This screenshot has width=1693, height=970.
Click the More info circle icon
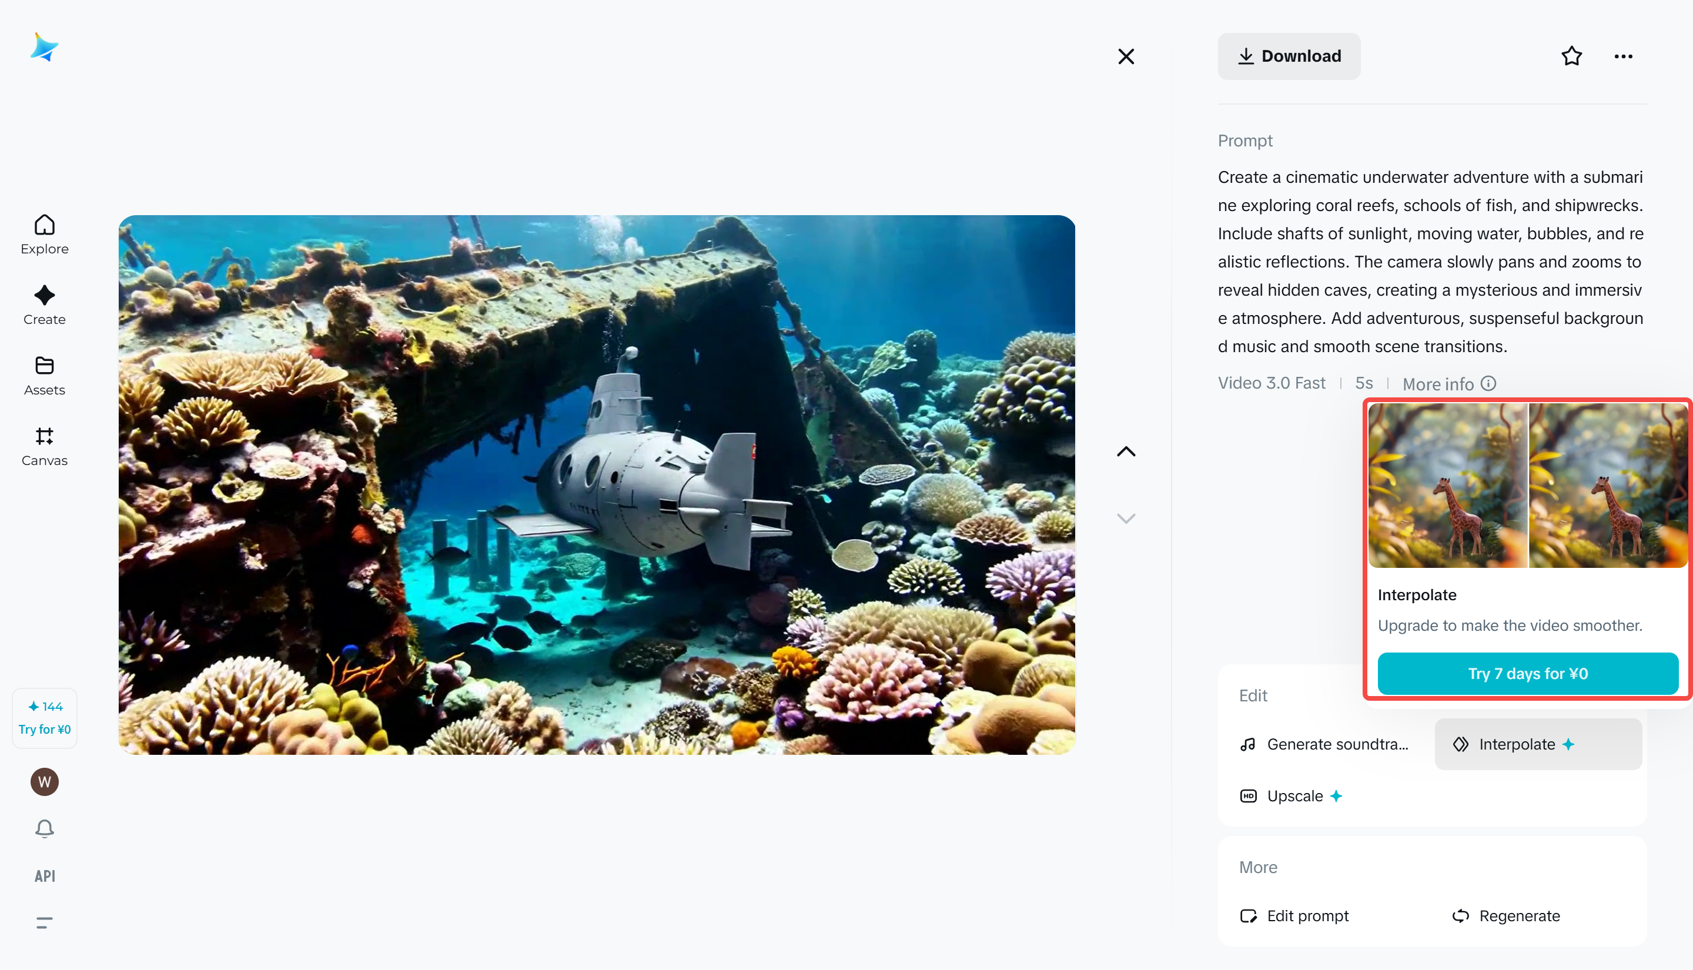tap(1488, 384)
